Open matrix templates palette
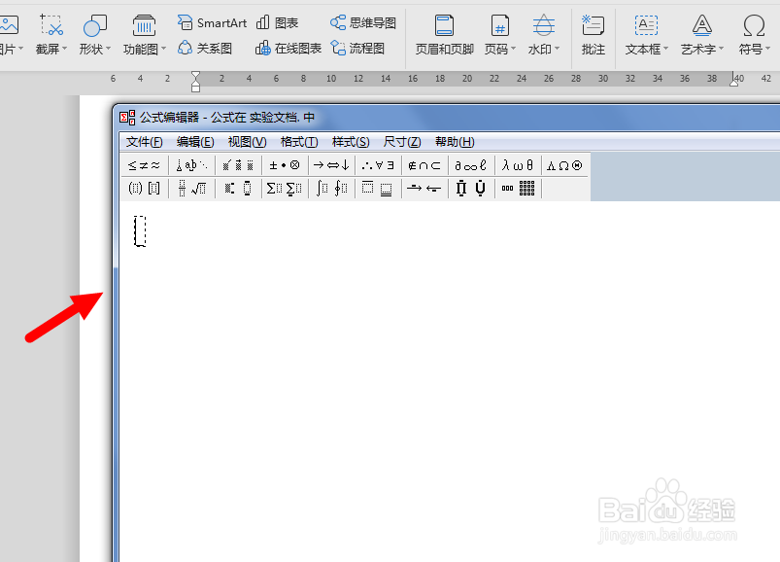Screen dimensions: 780x562 518,189
